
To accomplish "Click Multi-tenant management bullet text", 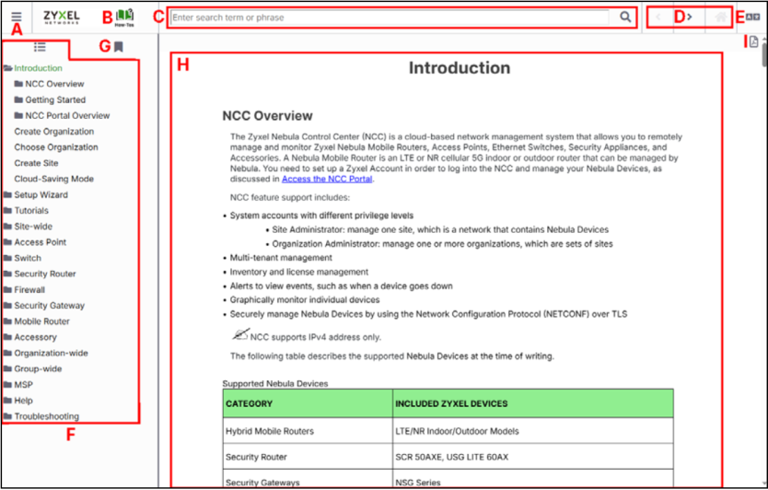I will [281, 258].
